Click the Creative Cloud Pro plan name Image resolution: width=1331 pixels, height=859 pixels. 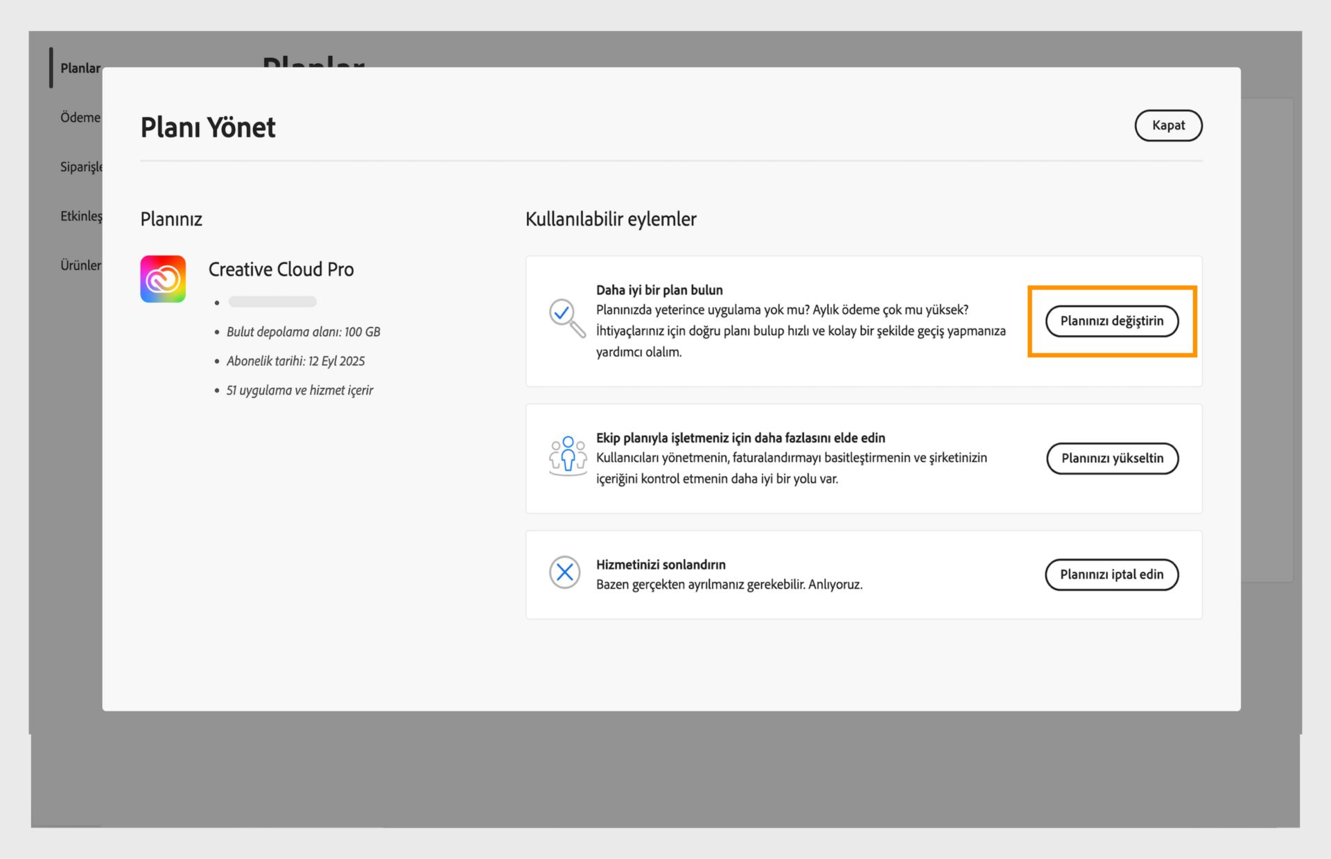click(281, 269)
